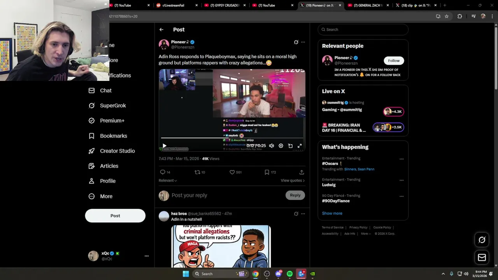Show hidden system tray icons
Screen dimensions: 498x280
click(443, 274)
